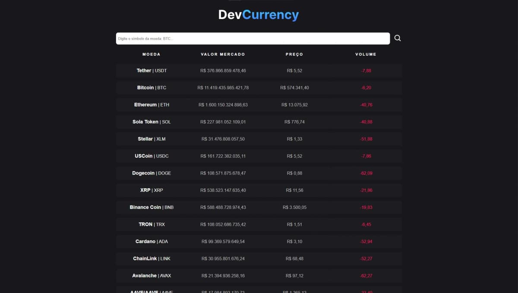This screenshot has width=518, height=293.
Task: Focus the coin symbol search field
Action: tap(253, 38)
